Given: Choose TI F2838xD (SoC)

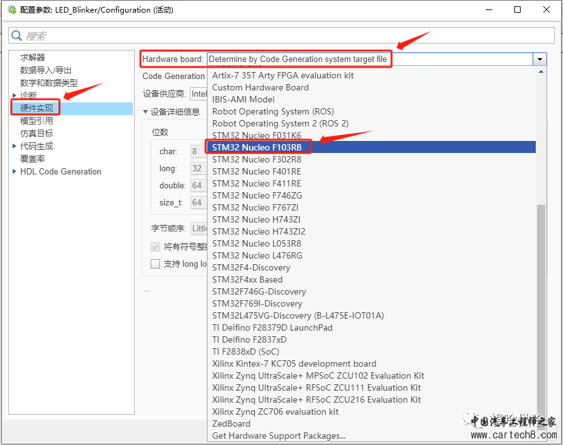Looking at the screenshot, I should [x=371, y=351].
